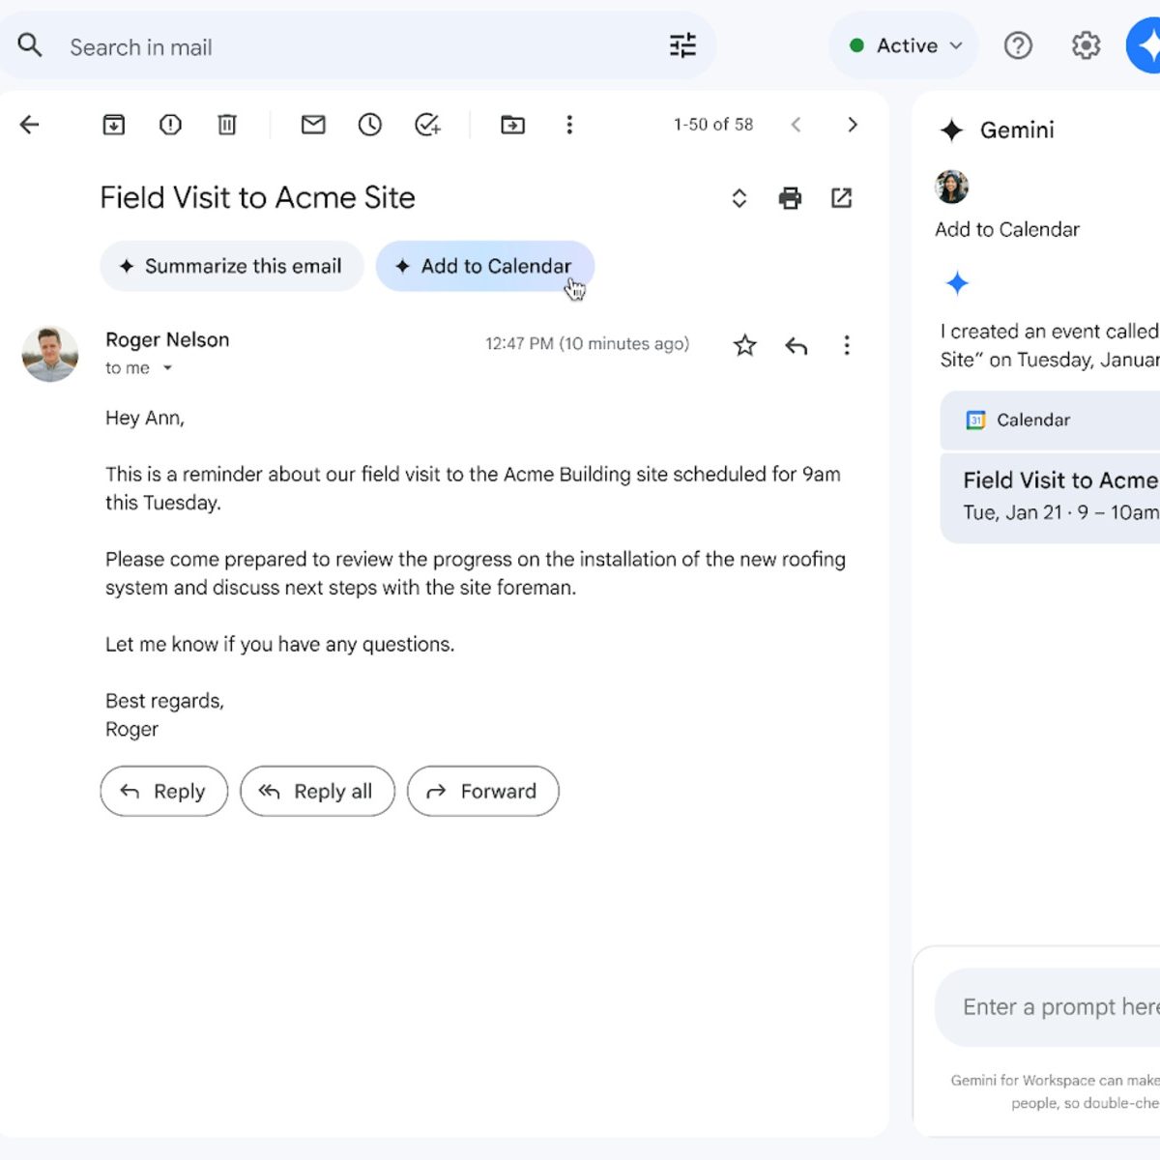Image resolution: width=1160 pixels, height=1160 pixels.
Task: Add the email to Tasks
Action: [x=427, y=125]
